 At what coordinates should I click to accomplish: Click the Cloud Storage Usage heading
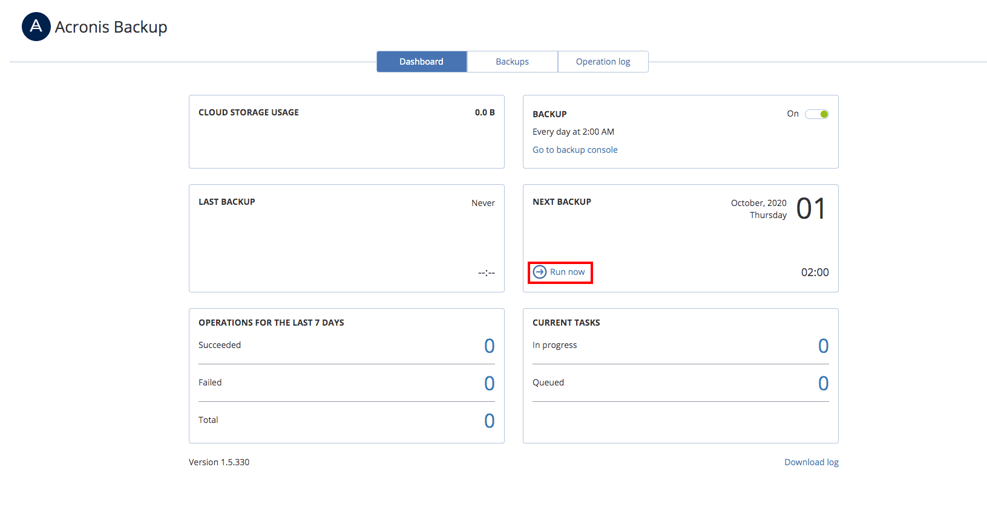tap(249, 112)
